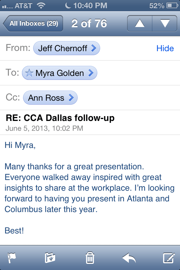
Task: Move message to folder with file icon
Action: pyautogui.click(x=49, y=258)
